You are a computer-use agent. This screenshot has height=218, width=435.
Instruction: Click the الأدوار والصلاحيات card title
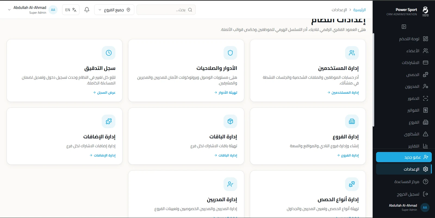217,68
